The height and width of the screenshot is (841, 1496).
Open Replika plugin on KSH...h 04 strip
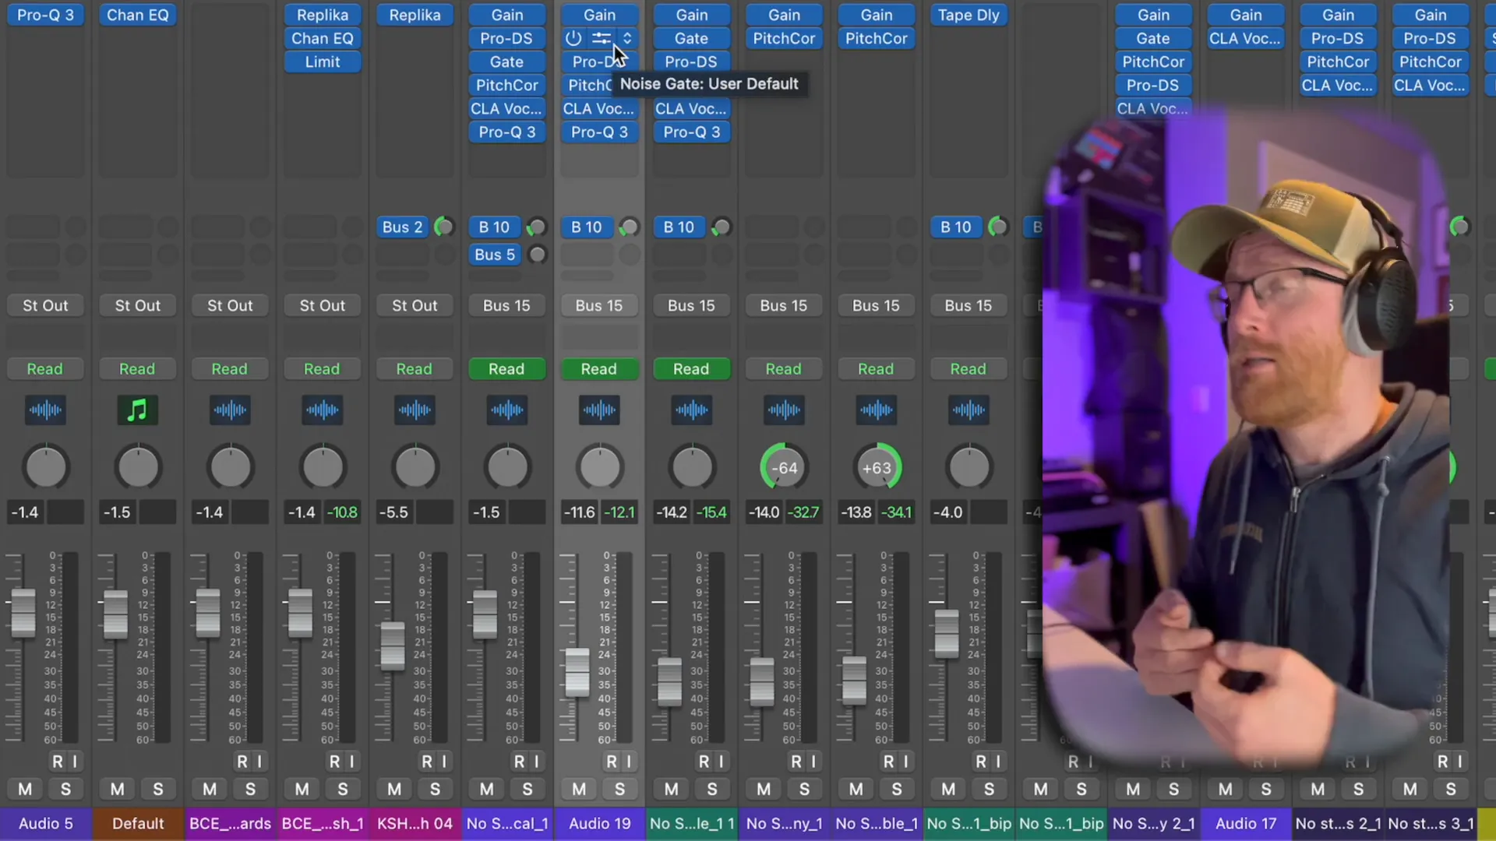tap(415, 15)
